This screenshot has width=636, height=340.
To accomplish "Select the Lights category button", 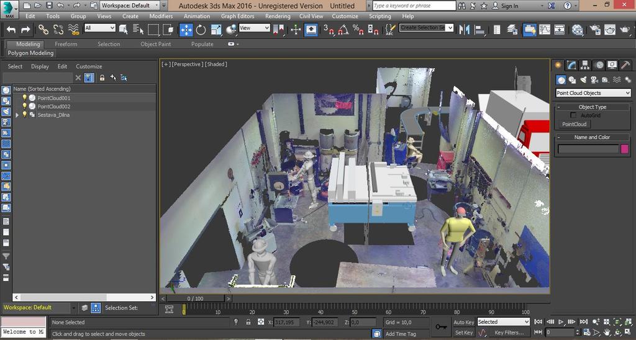I will 583,80.
